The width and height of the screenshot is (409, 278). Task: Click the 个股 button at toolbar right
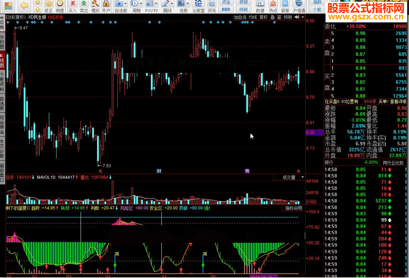pyautogui.click(x=317, y=10)
